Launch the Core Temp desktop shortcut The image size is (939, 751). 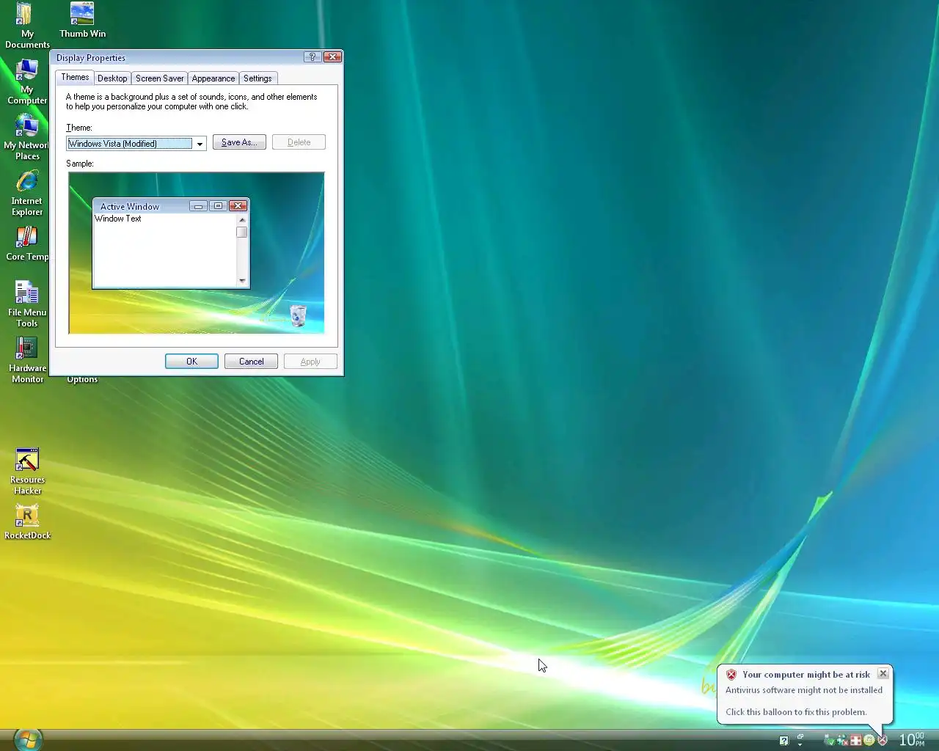click(27, 243)
